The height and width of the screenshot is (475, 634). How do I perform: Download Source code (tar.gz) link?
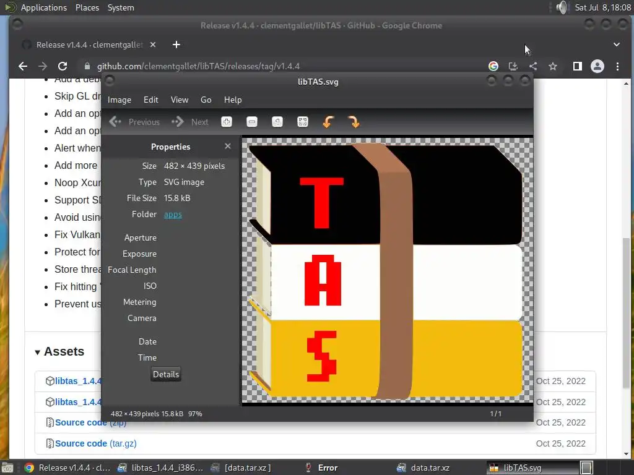pyautogui.click(x=96, y=443)
